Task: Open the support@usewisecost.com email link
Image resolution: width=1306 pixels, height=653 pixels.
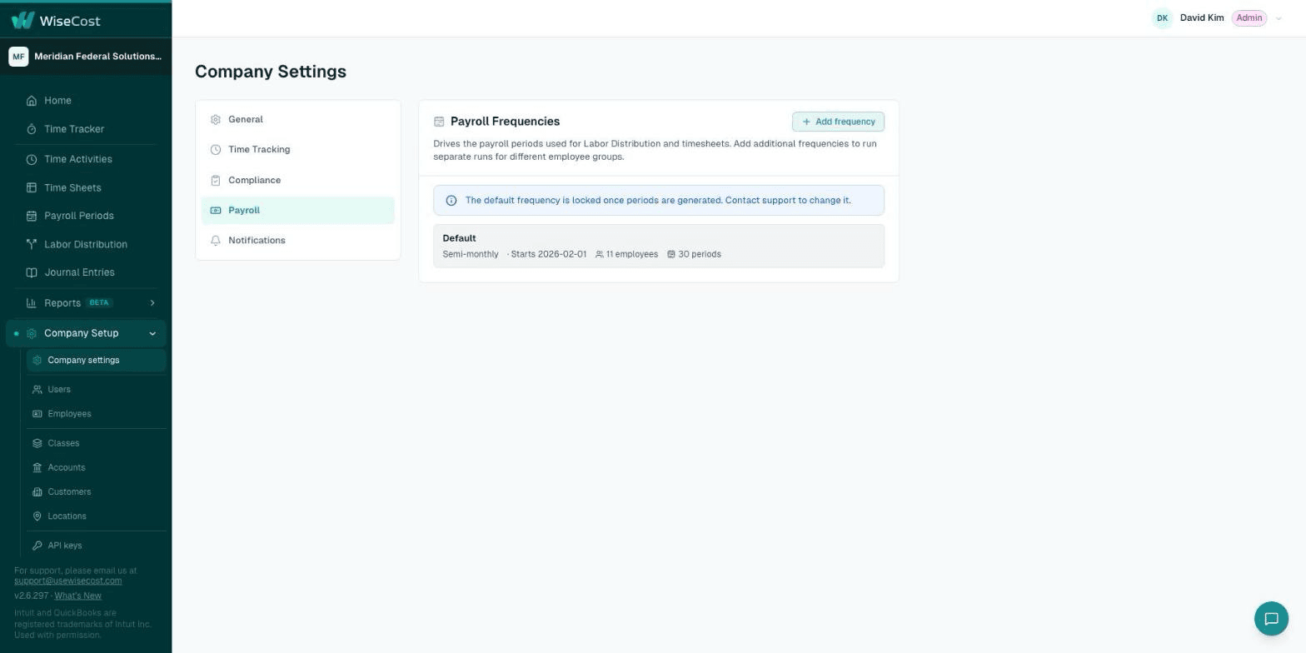Action: 67,581
